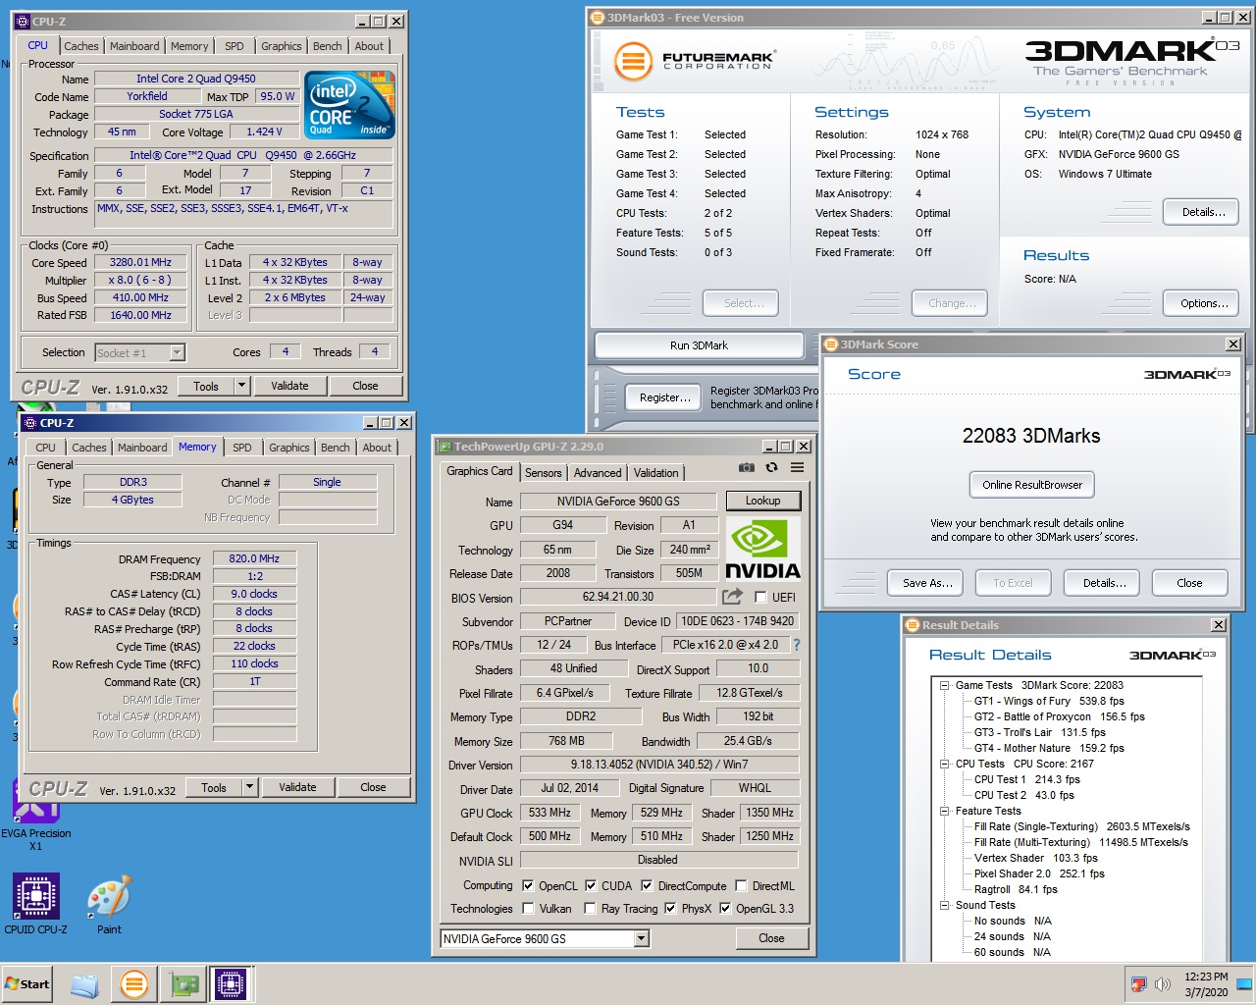Open Graphics tab in Memory CPU-Z window
The width and height of the screenshot is (1256, 1005).
289,448
